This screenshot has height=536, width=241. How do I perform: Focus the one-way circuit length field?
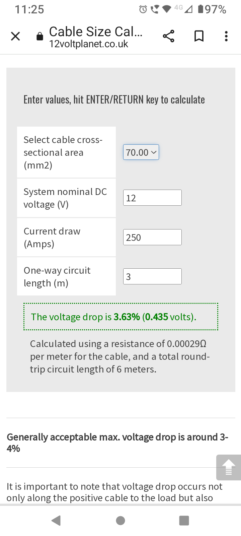[152, 276]
